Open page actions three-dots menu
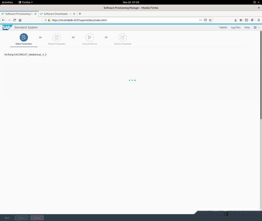This screenshot has width=262, height=221. [x=200, y=20]
